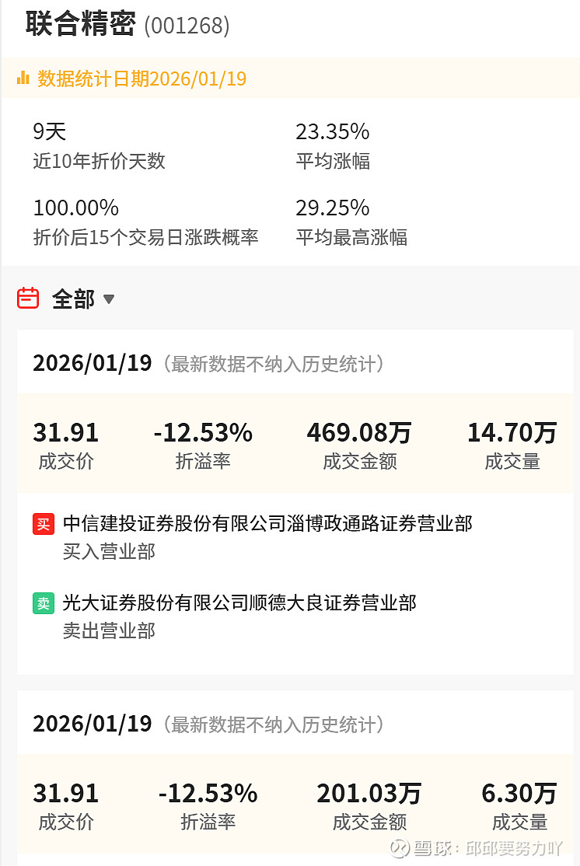Click the 数据统计日期2026/01/19 banner text
Screen dimensions: 580x866
click(x=142, y=79)
